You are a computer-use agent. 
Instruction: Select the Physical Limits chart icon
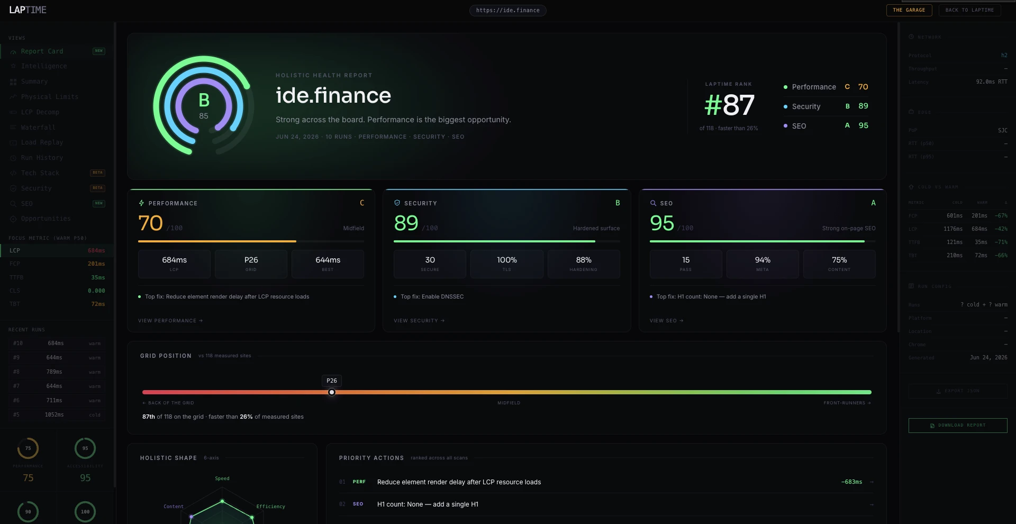tap(13, 97)
